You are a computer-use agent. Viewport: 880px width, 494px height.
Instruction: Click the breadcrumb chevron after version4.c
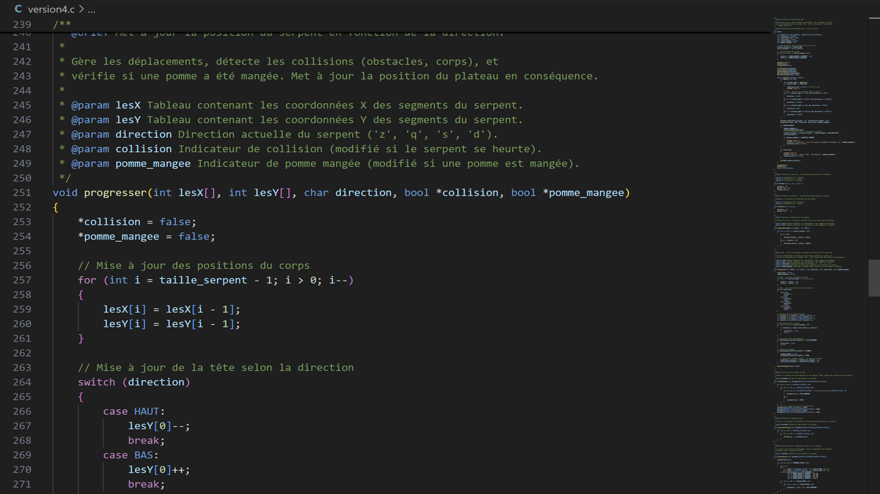81,9
